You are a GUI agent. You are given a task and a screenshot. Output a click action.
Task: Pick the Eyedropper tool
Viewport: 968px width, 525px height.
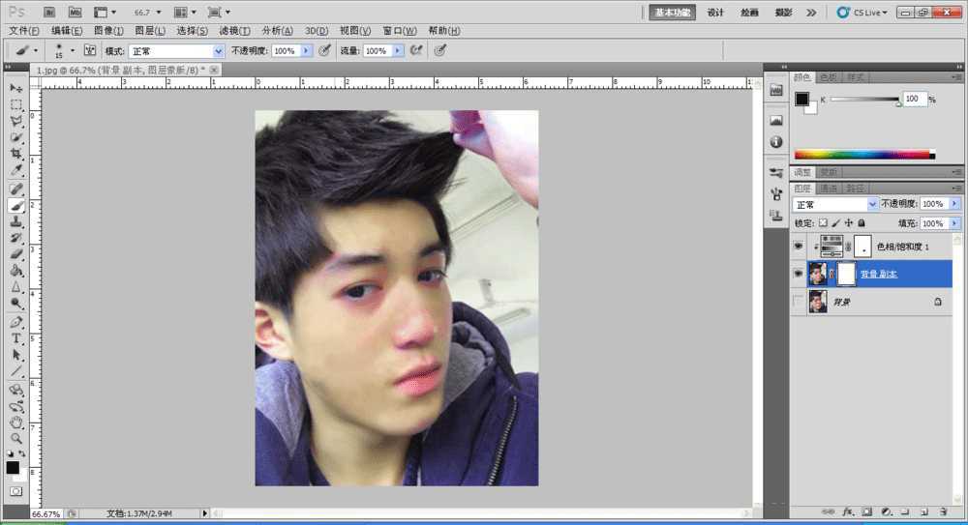(16, 171)
